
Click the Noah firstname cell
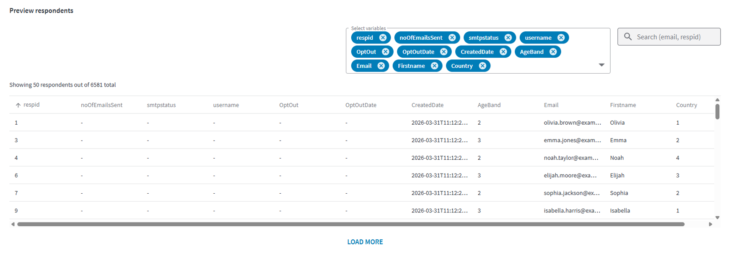click(617, 158)
